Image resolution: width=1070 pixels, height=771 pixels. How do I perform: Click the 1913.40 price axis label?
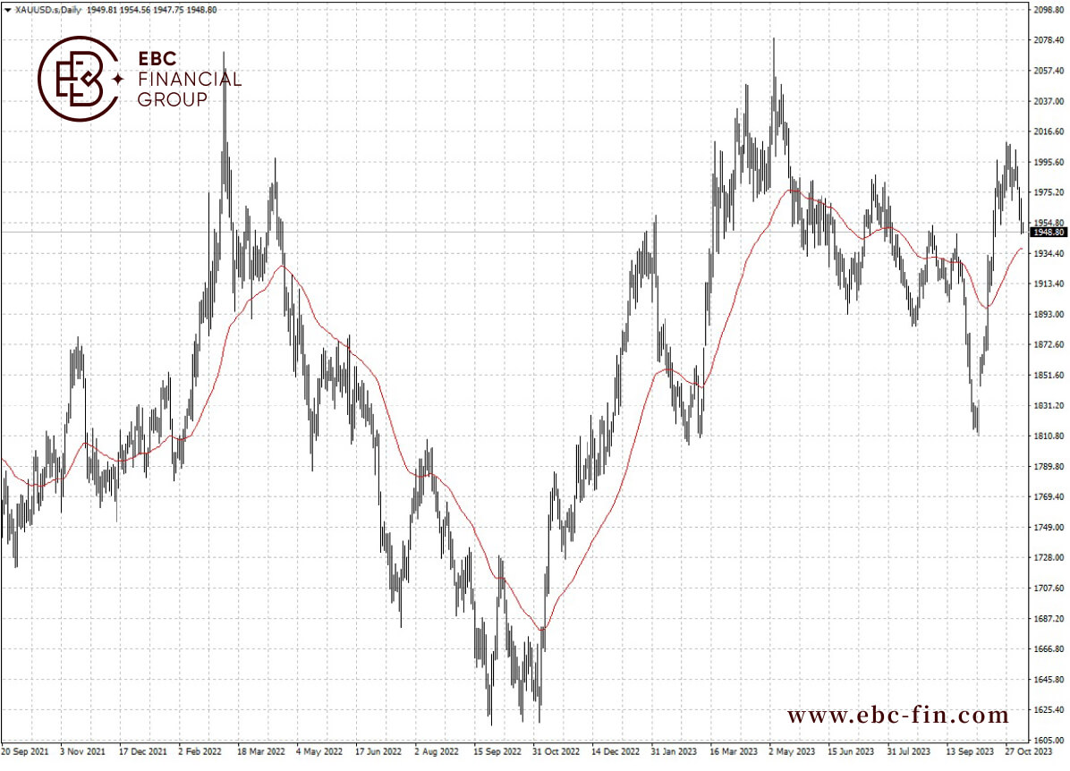[x=1049, y=284]
